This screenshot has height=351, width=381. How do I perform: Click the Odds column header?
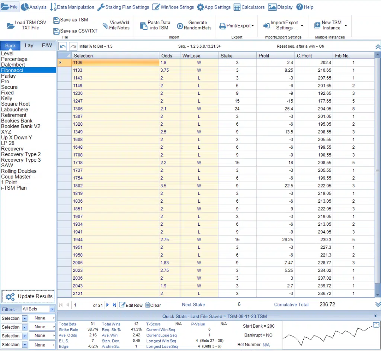(170, 55)
